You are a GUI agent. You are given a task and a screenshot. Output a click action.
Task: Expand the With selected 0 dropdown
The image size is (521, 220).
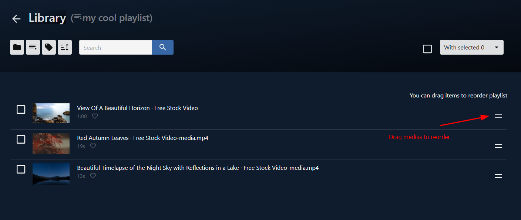(472, 47)
